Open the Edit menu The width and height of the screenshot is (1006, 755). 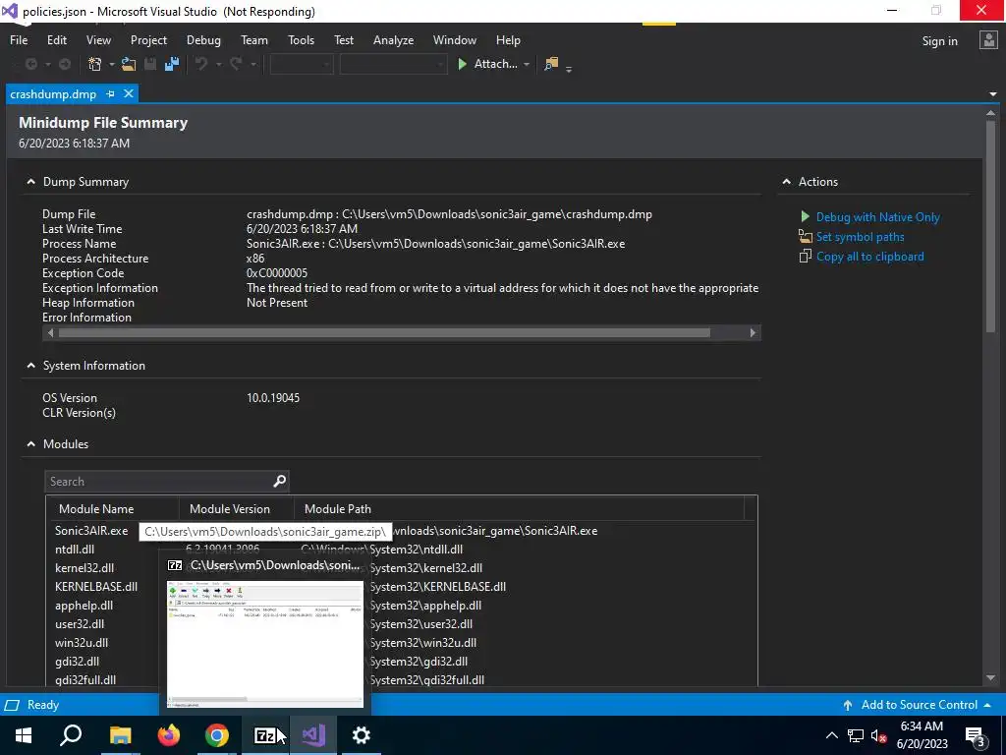tap(57, 39)
